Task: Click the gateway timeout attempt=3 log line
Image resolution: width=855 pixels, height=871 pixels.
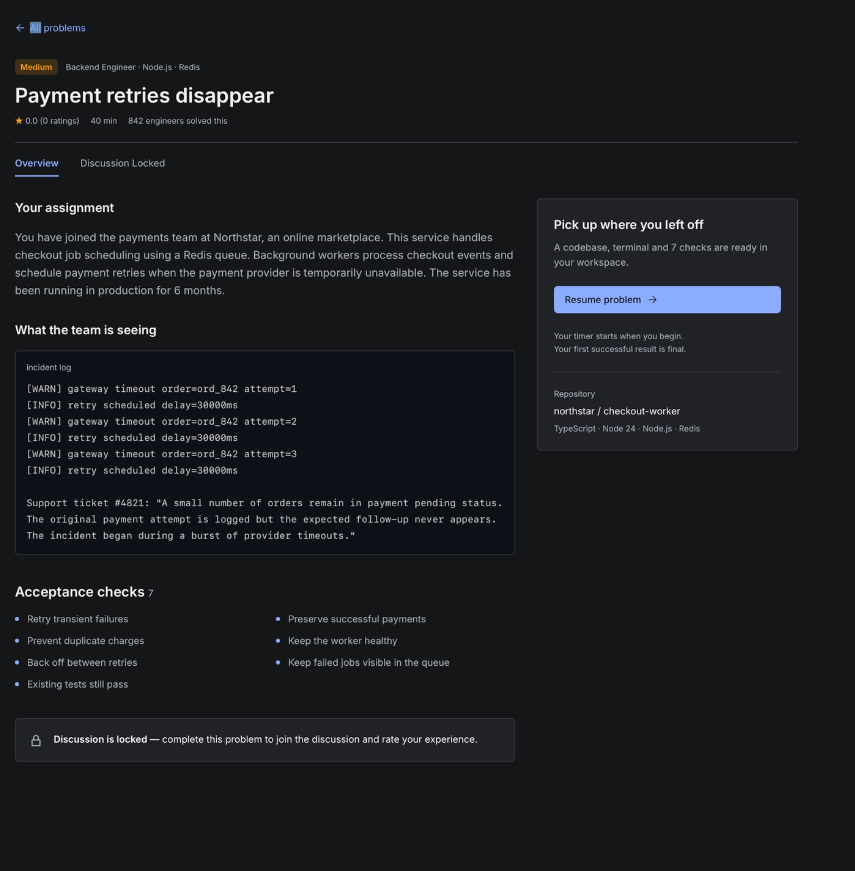Action: [x=162, y=454]
